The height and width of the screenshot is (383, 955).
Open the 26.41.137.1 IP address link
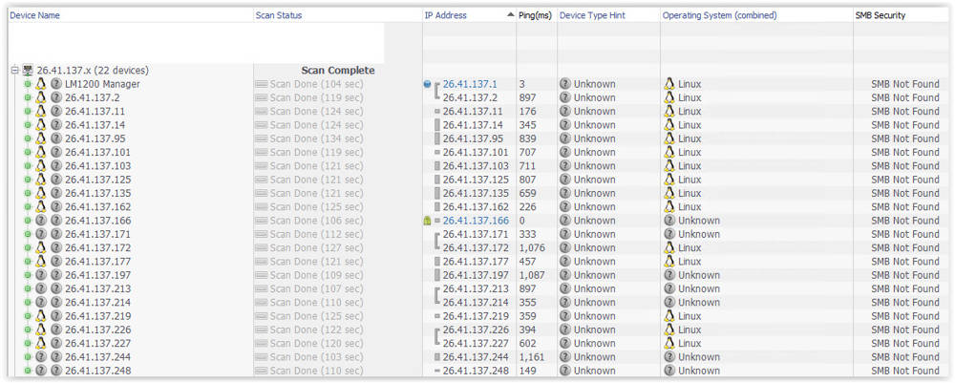tap(469, 84)
